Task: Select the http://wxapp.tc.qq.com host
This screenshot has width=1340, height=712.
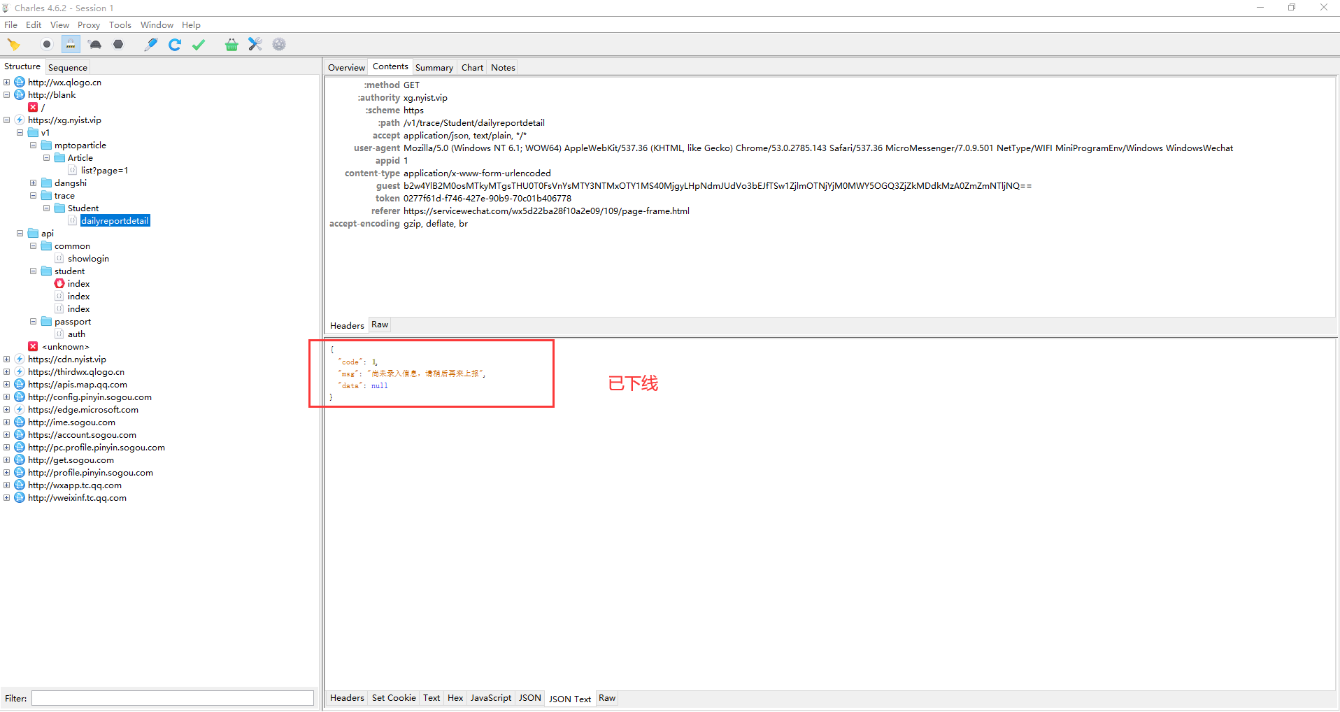Action: click(75, 485)
